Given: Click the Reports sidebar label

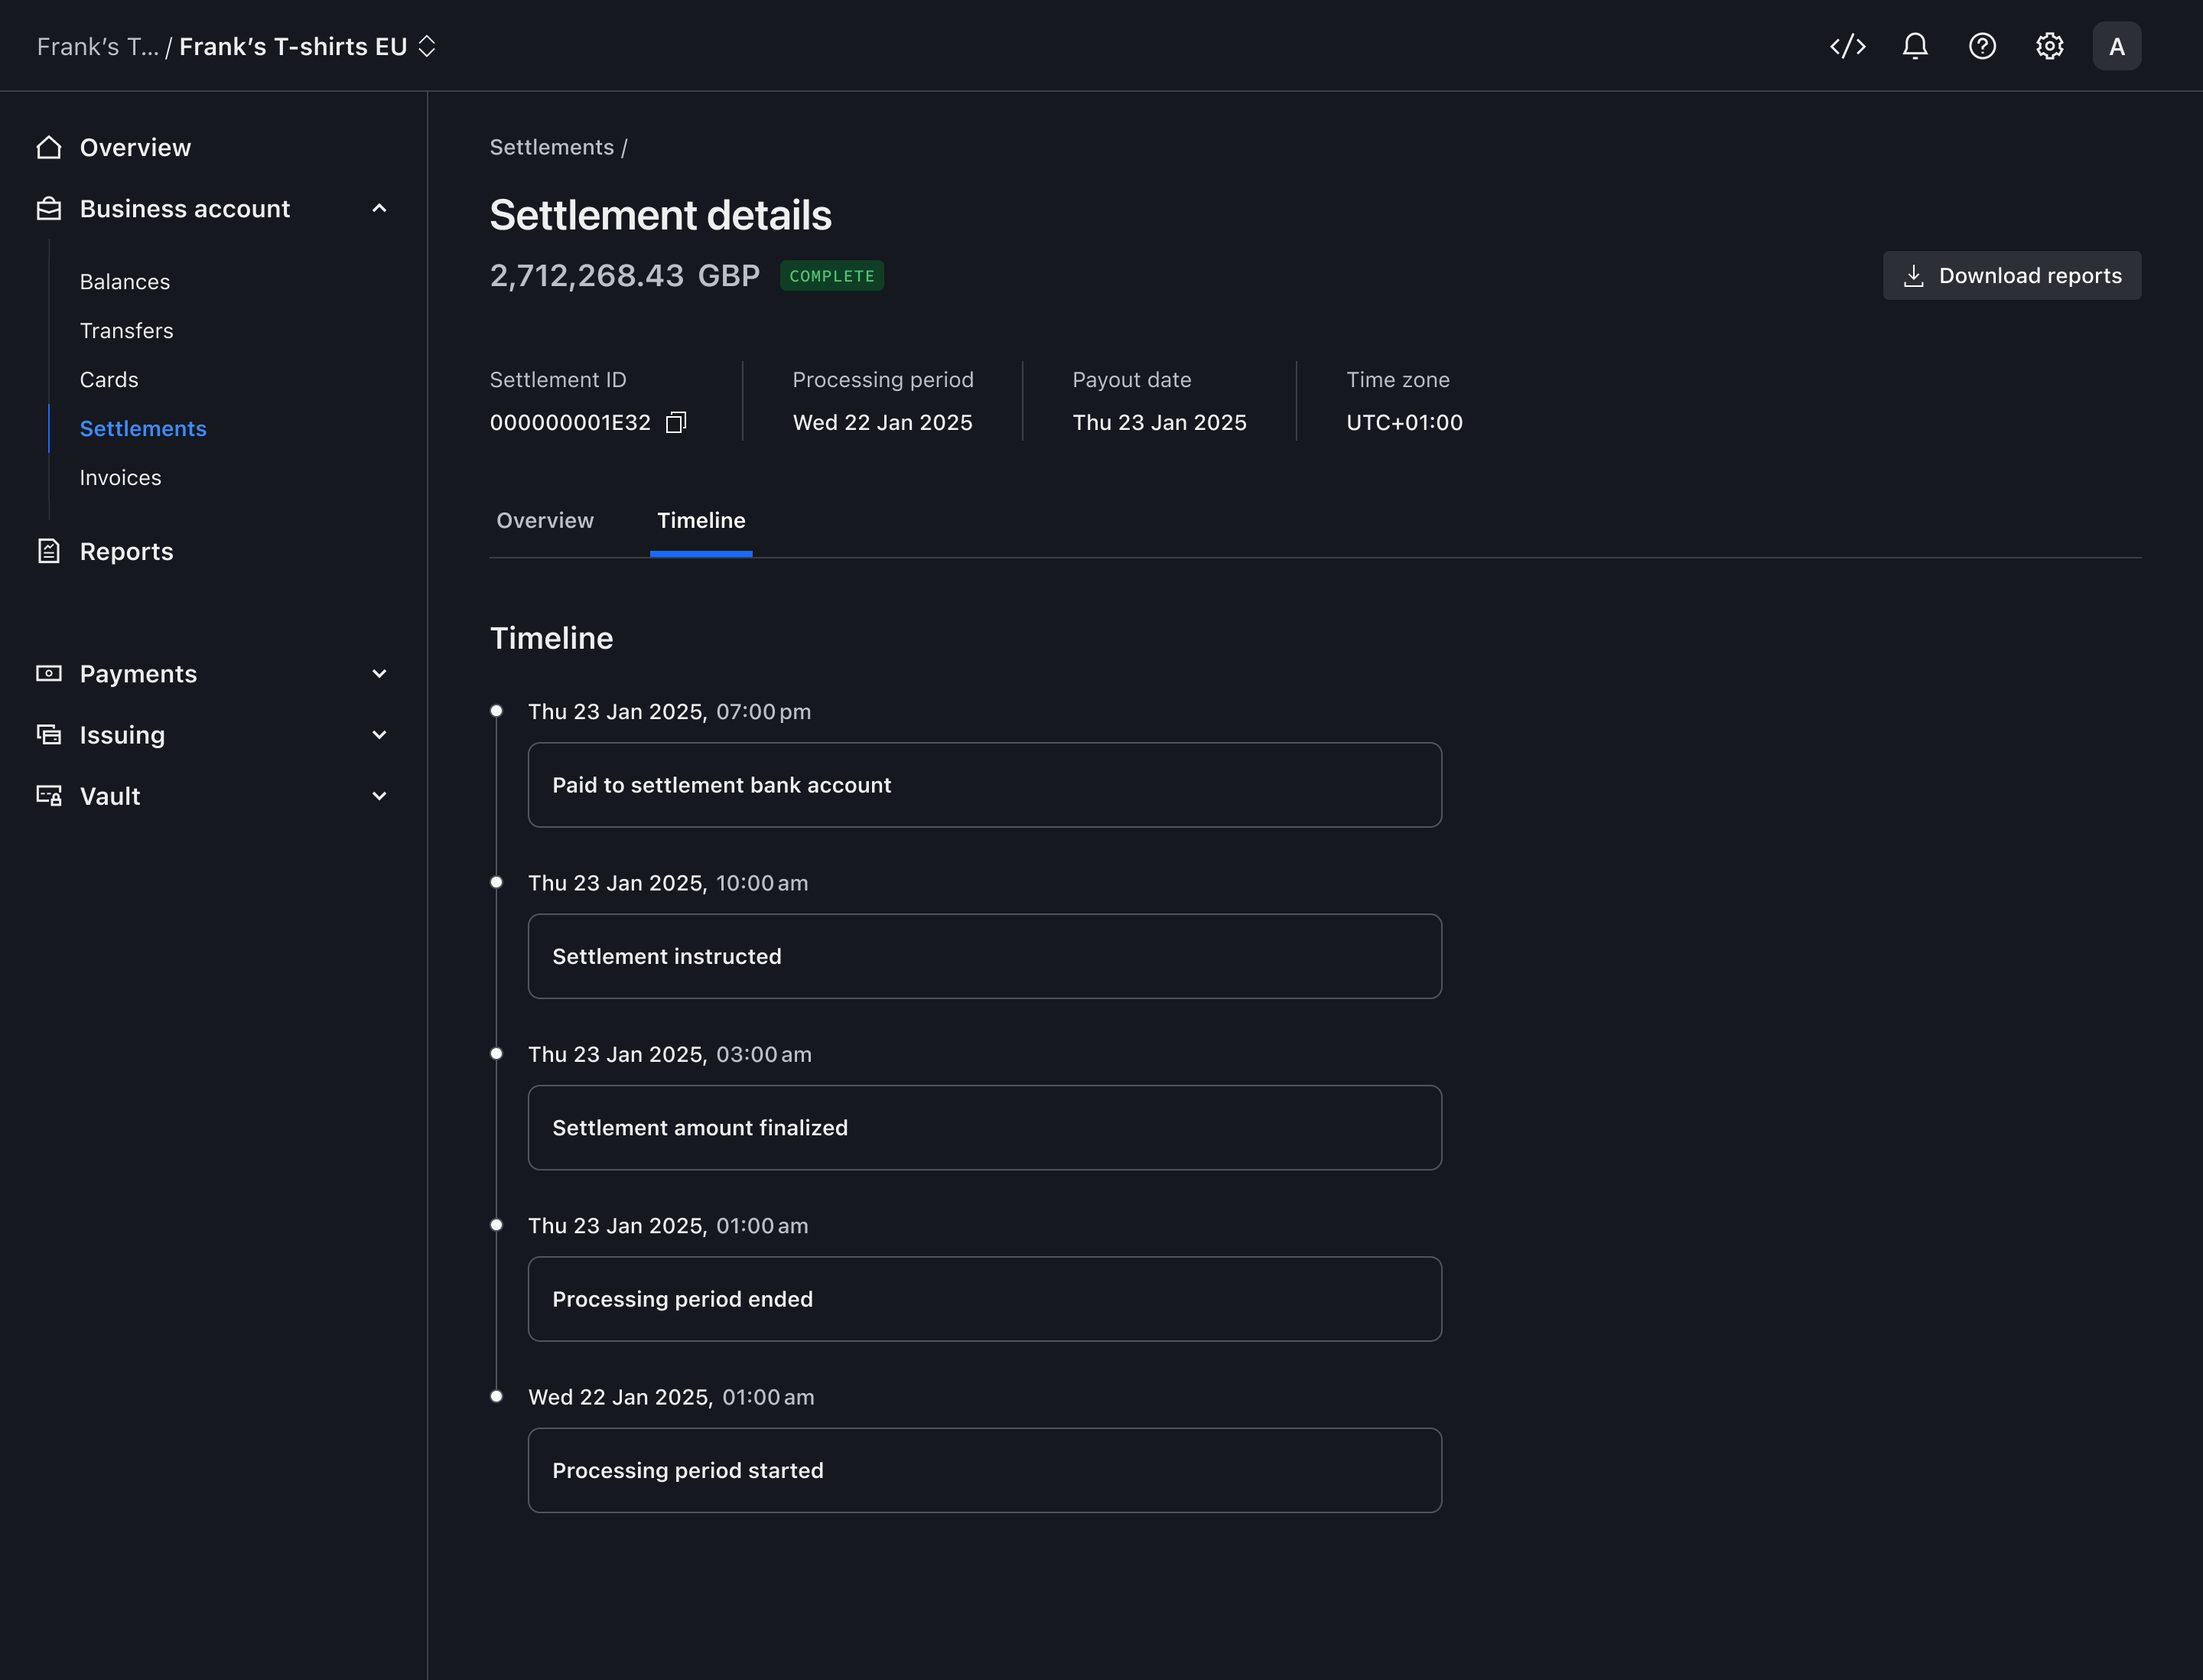Looking at the screenshot, I should point(126,551).
